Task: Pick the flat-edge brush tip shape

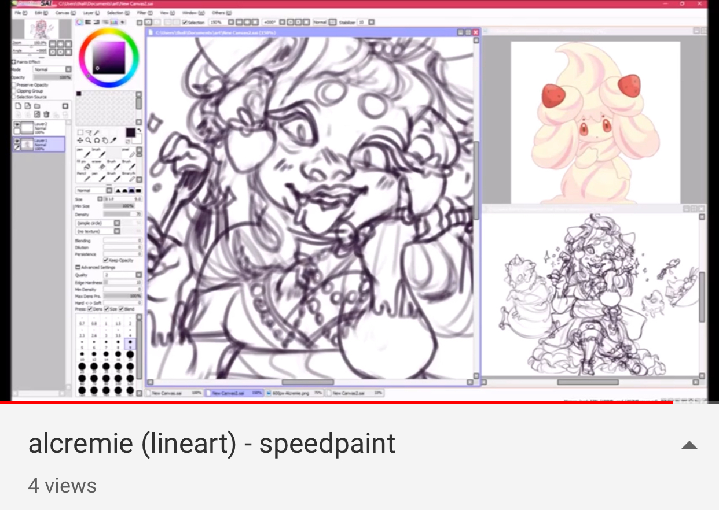Action: [x=138, y=190]
